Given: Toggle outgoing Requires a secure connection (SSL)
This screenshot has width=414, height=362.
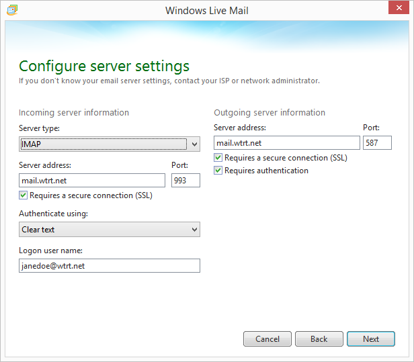Looking at the screenshot, I should (x=218, y=158).
